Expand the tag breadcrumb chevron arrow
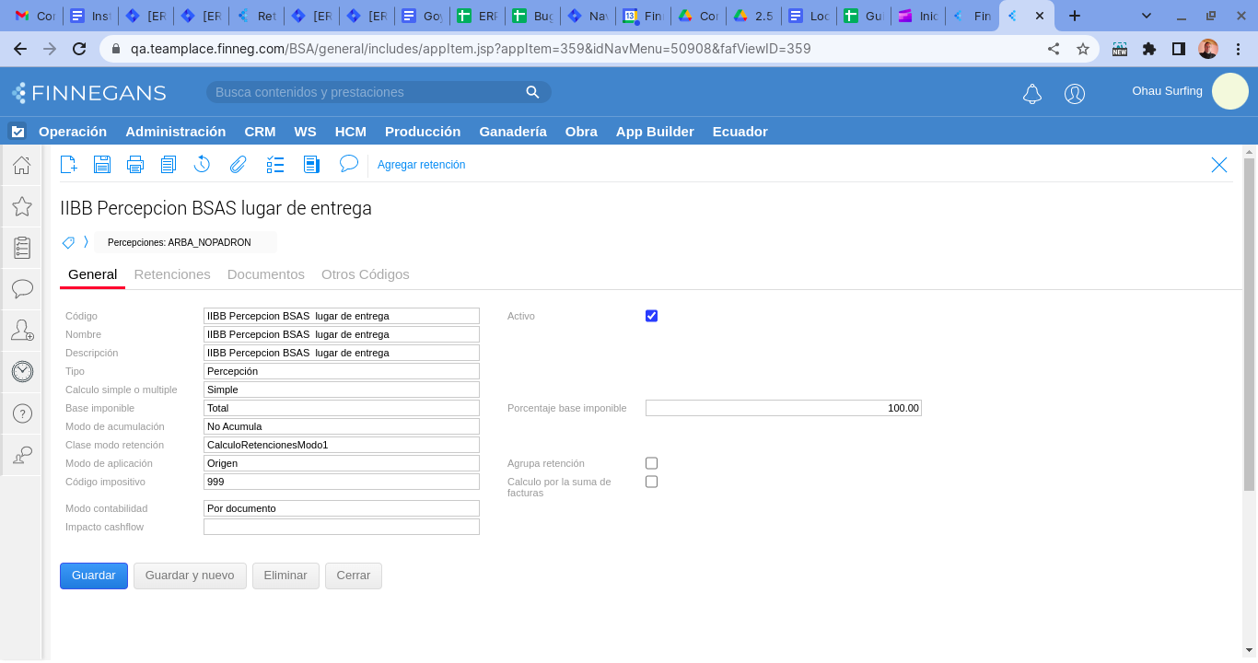Image resolution: width=1258 pixels, height=663 pixels. (86, 242)
